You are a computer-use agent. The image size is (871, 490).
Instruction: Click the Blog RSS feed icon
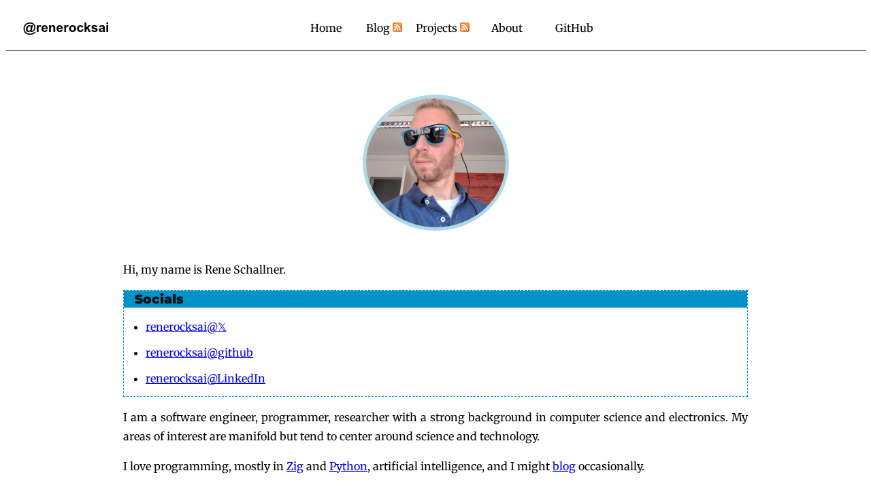tap(397, 27)
